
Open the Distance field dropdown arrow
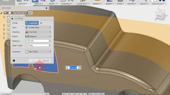50,41
